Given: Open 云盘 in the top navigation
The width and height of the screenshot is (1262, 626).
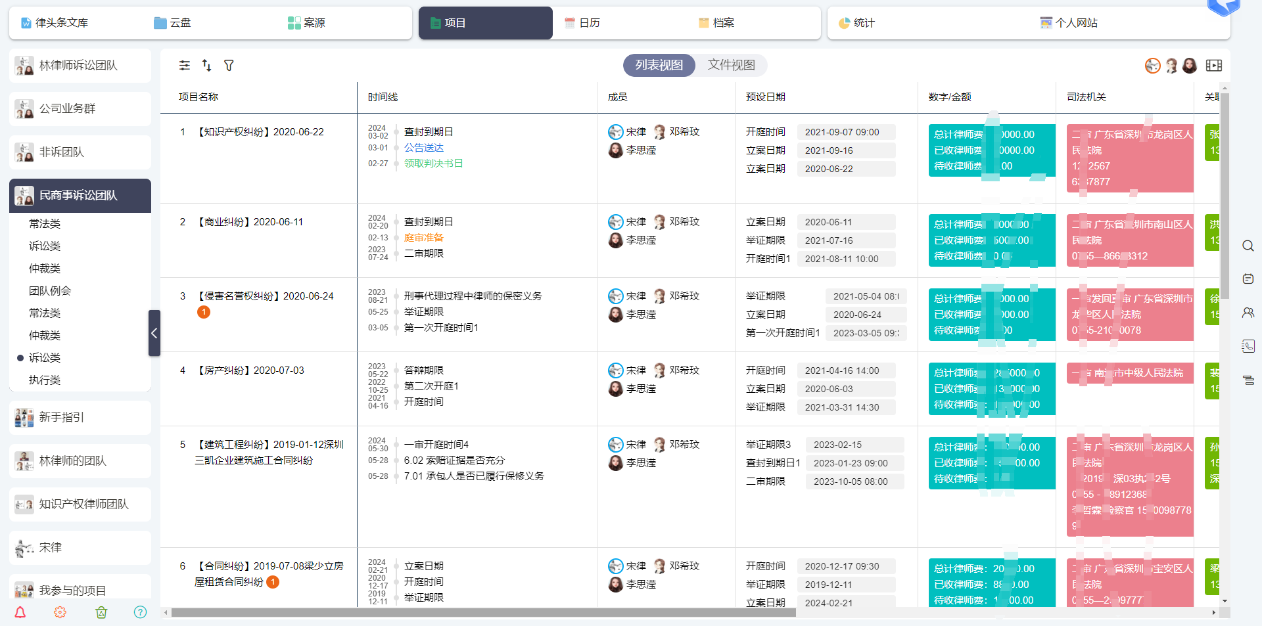Looking at the screenshot, I should [172, 23].
